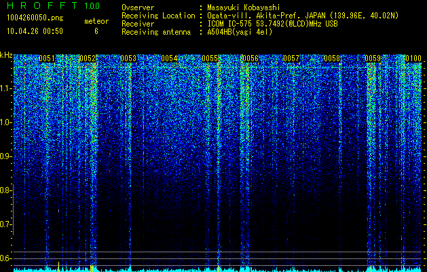The height and width of the screenshot is (272, 427).
Task: Click the 0051 time marker
Action: pos(47,58)
